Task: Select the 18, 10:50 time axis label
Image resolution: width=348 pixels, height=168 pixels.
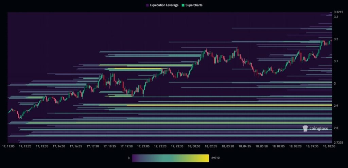Action: (x=329, y=146)
